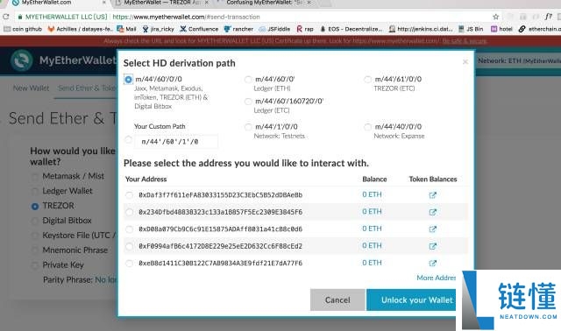
Task: Open the coin github bookmark
Action: coord(23,29)
